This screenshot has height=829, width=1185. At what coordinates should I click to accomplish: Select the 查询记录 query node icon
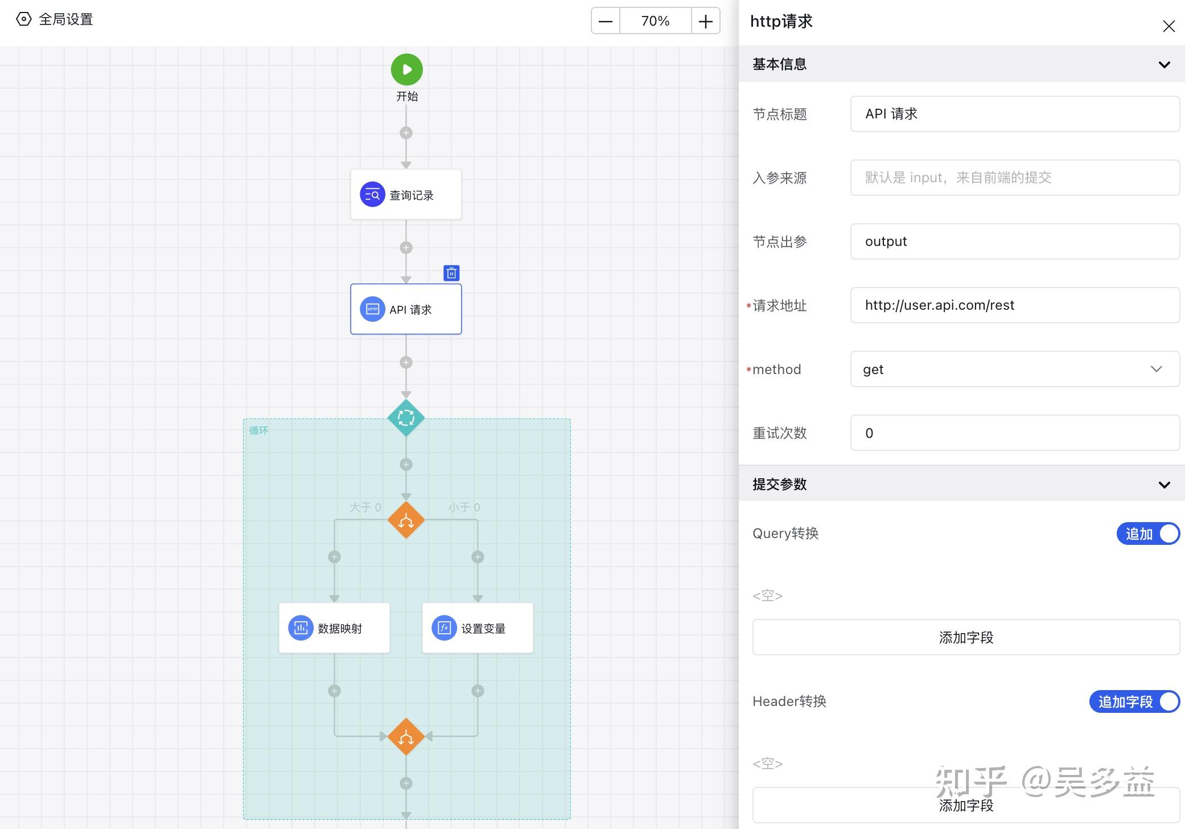[x=372, y=194]
